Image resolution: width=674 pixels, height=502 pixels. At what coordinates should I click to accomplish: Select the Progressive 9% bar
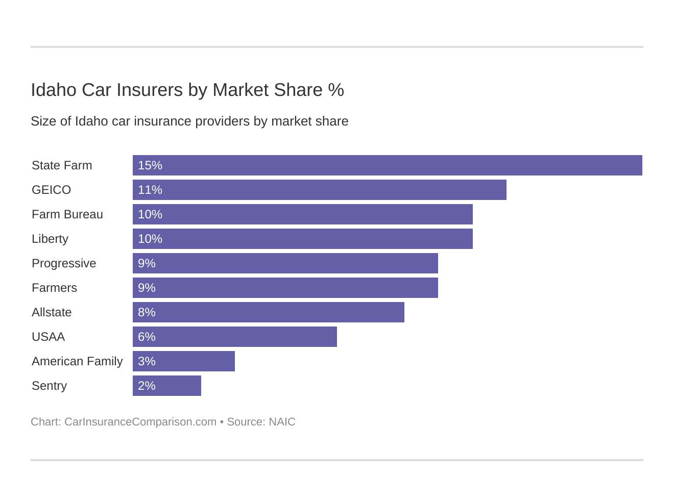click(x=285, y=263)
